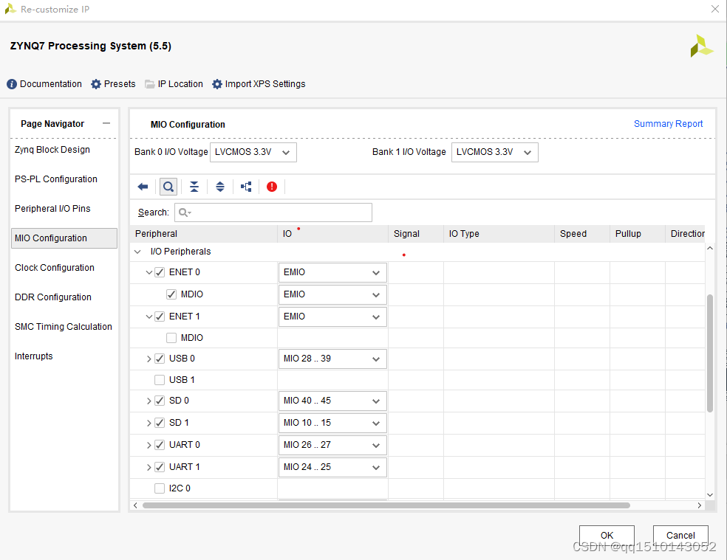The height and width of the screenshot is (560, 727).
Task: Click the back arrow toolbar icon
Action: tap(143, 187)
